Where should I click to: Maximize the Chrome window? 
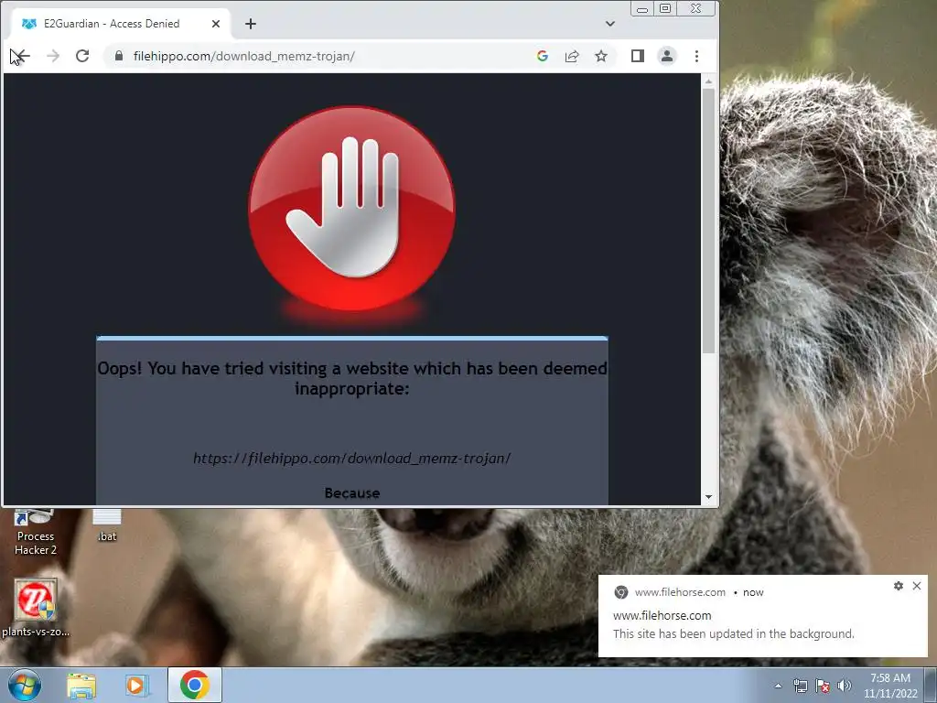665,8
